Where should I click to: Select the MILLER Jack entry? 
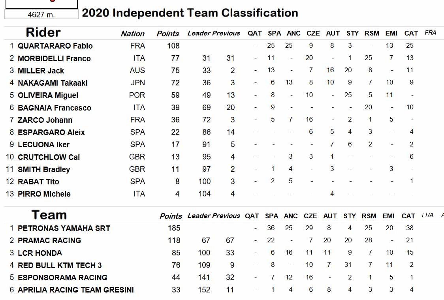pyautogui.click(x=41, y=71)
